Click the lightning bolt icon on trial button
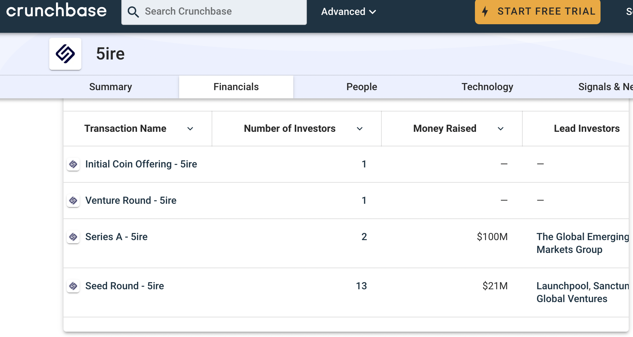633x337 pixels. [x=485, y=11]
